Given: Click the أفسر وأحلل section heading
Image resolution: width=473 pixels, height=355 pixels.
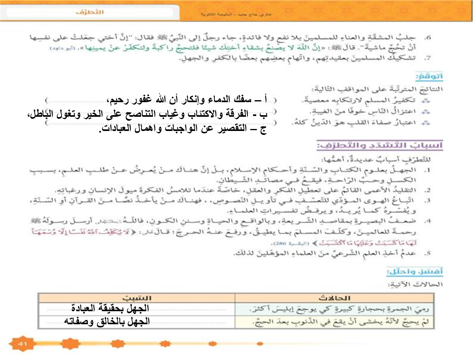Looking at the screenshot, I should pyautogui.click(x=425, y=272).
